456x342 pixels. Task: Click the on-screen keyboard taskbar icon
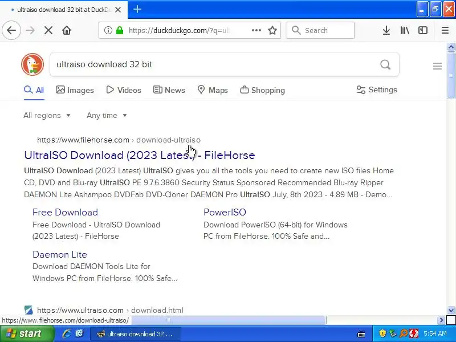[361, 334]
